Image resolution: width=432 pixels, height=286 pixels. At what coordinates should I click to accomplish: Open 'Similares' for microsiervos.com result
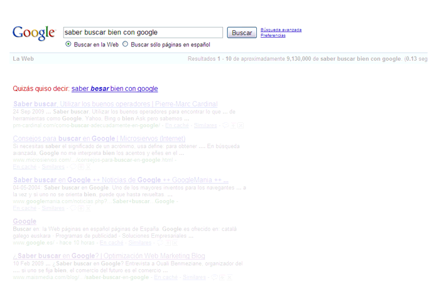[53, 167]
